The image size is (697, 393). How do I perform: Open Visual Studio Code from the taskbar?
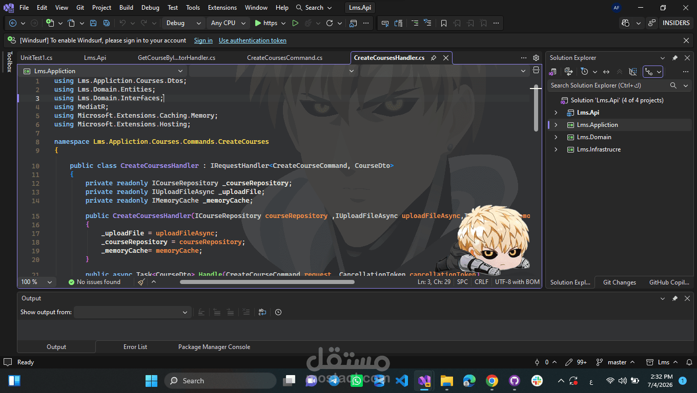[x=402, y=381]
